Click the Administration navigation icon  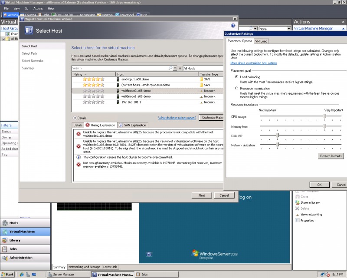[5, 258]
